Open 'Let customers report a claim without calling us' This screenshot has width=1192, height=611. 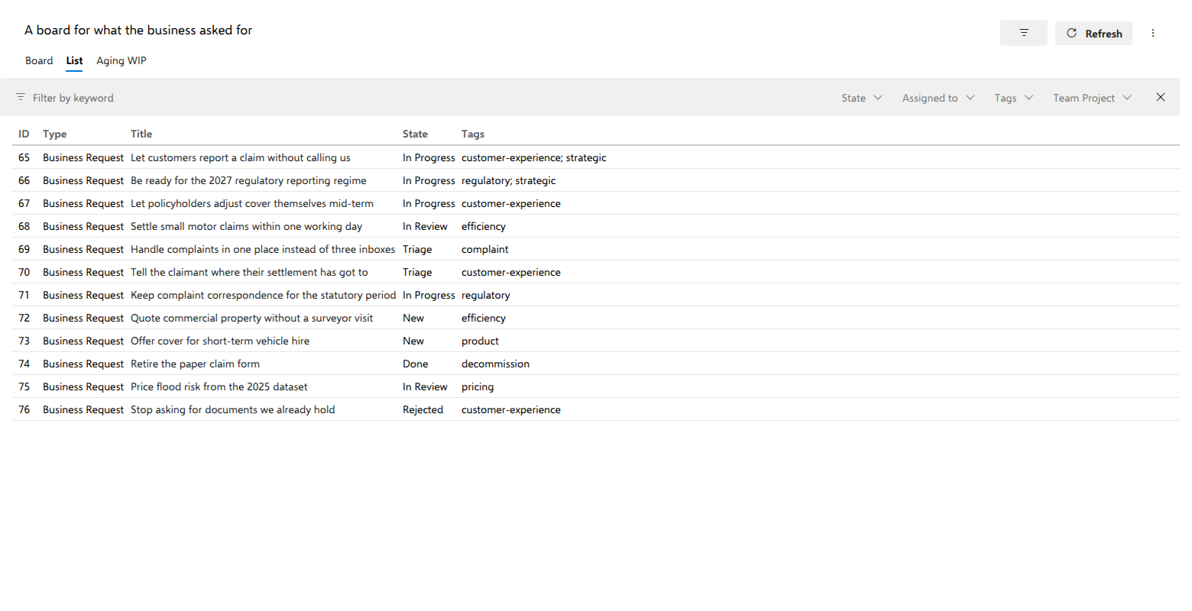tap(241, 157)
